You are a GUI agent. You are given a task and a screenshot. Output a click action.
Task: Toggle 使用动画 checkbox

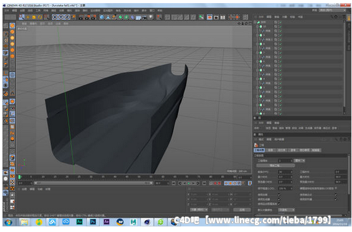(x=279, y=195)
